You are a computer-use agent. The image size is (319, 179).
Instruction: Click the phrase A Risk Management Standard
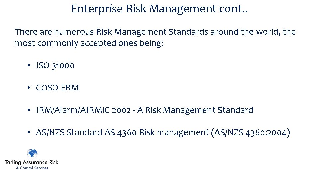195,110
